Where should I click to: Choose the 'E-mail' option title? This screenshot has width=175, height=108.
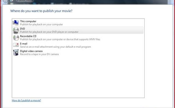coord(24,44)
